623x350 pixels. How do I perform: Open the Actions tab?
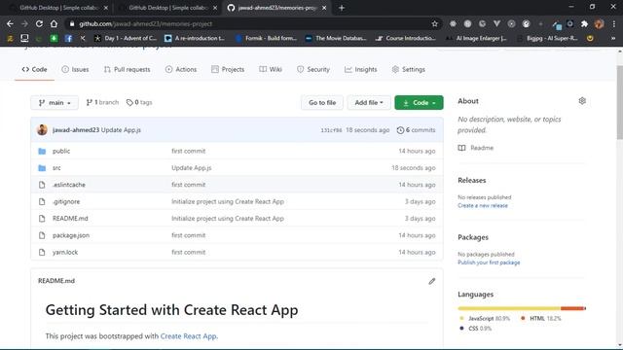181,69
